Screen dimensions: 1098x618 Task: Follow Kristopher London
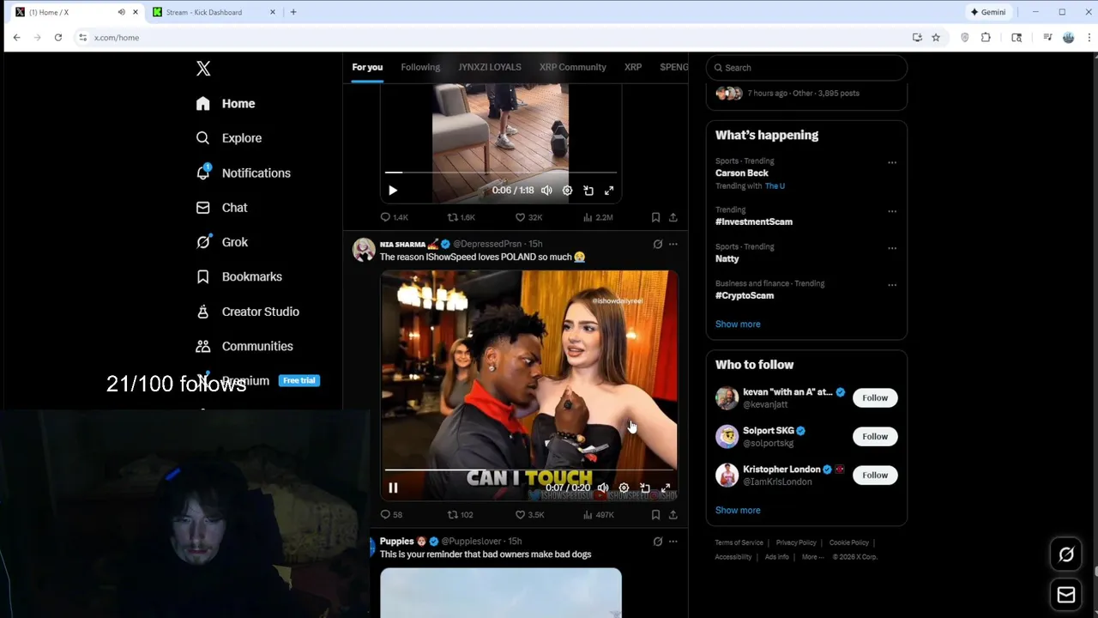tap(875, 476)
